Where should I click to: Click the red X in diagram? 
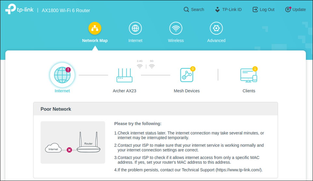coord(69,150)
